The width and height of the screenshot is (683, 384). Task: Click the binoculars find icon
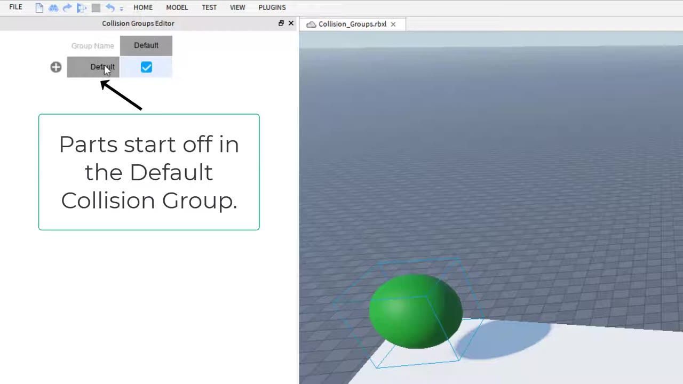click(x=53, y=8)
